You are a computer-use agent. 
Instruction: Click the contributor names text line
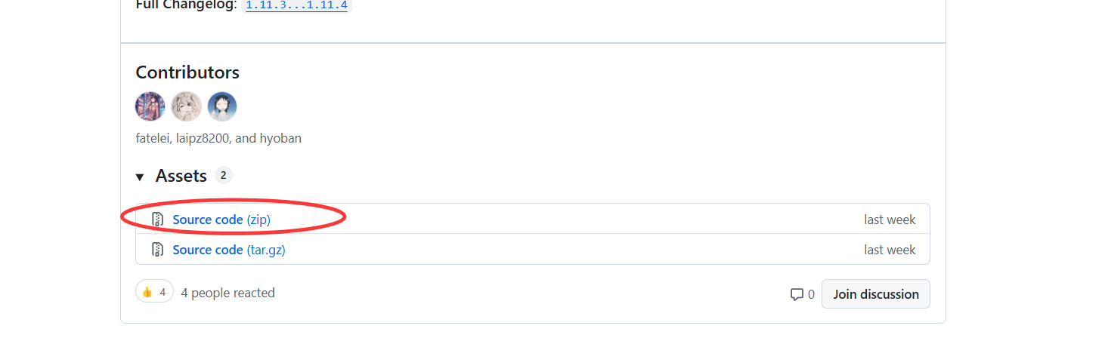[218, 138]
